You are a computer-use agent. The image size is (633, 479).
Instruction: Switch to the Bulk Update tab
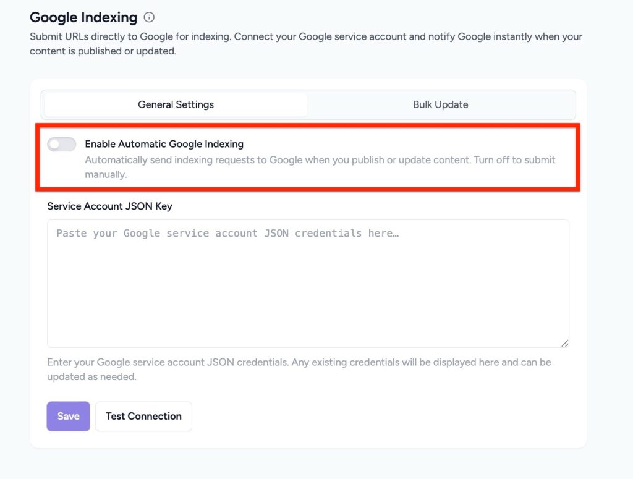point(440,104)
